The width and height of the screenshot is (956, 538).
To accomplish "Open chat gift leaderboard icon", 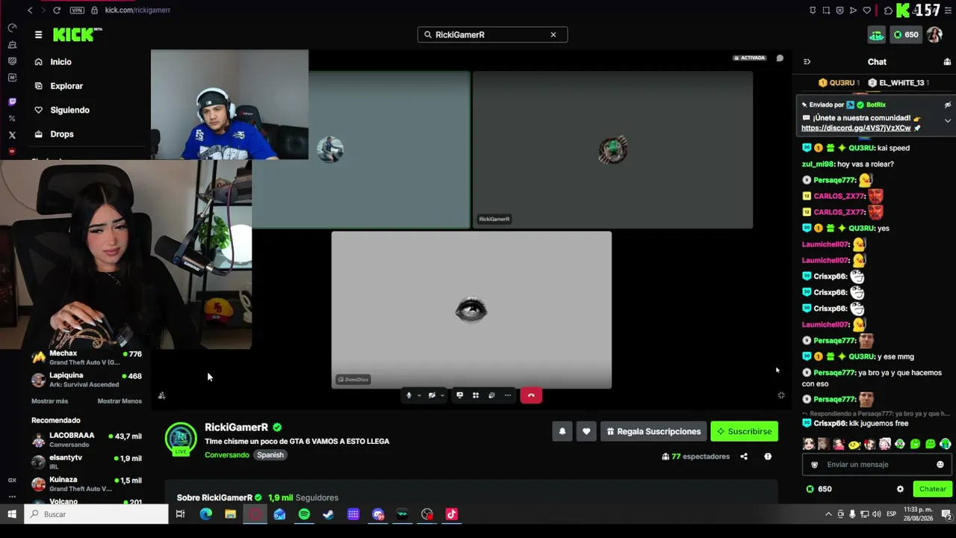I will tap(947, 62).
